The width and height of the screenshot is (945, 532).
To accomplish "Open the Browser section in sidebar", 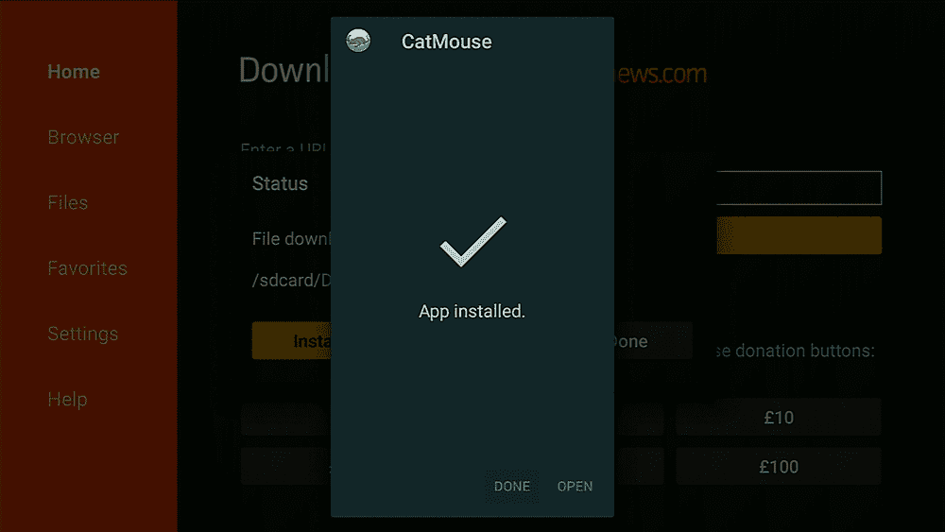I will pos(83,137).
